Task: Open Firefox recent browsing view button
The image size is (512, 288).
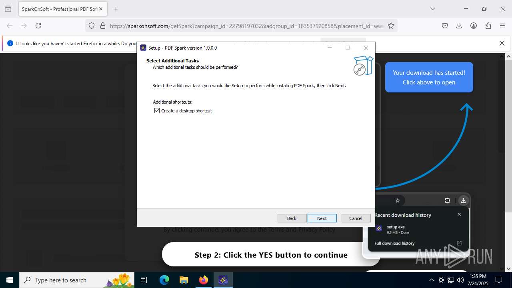Action: pyautogui.click(x=8, y=9)
